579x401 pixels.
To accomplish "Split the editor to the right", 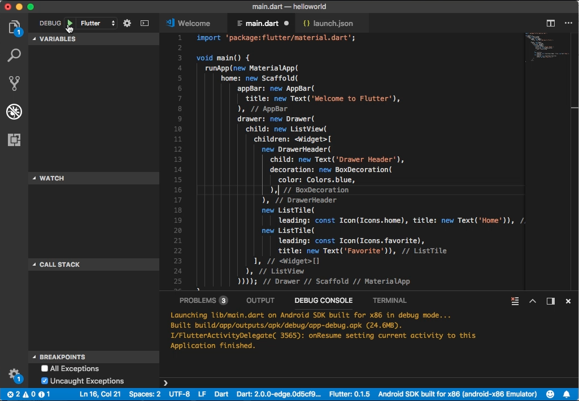I will coord(551,23).
